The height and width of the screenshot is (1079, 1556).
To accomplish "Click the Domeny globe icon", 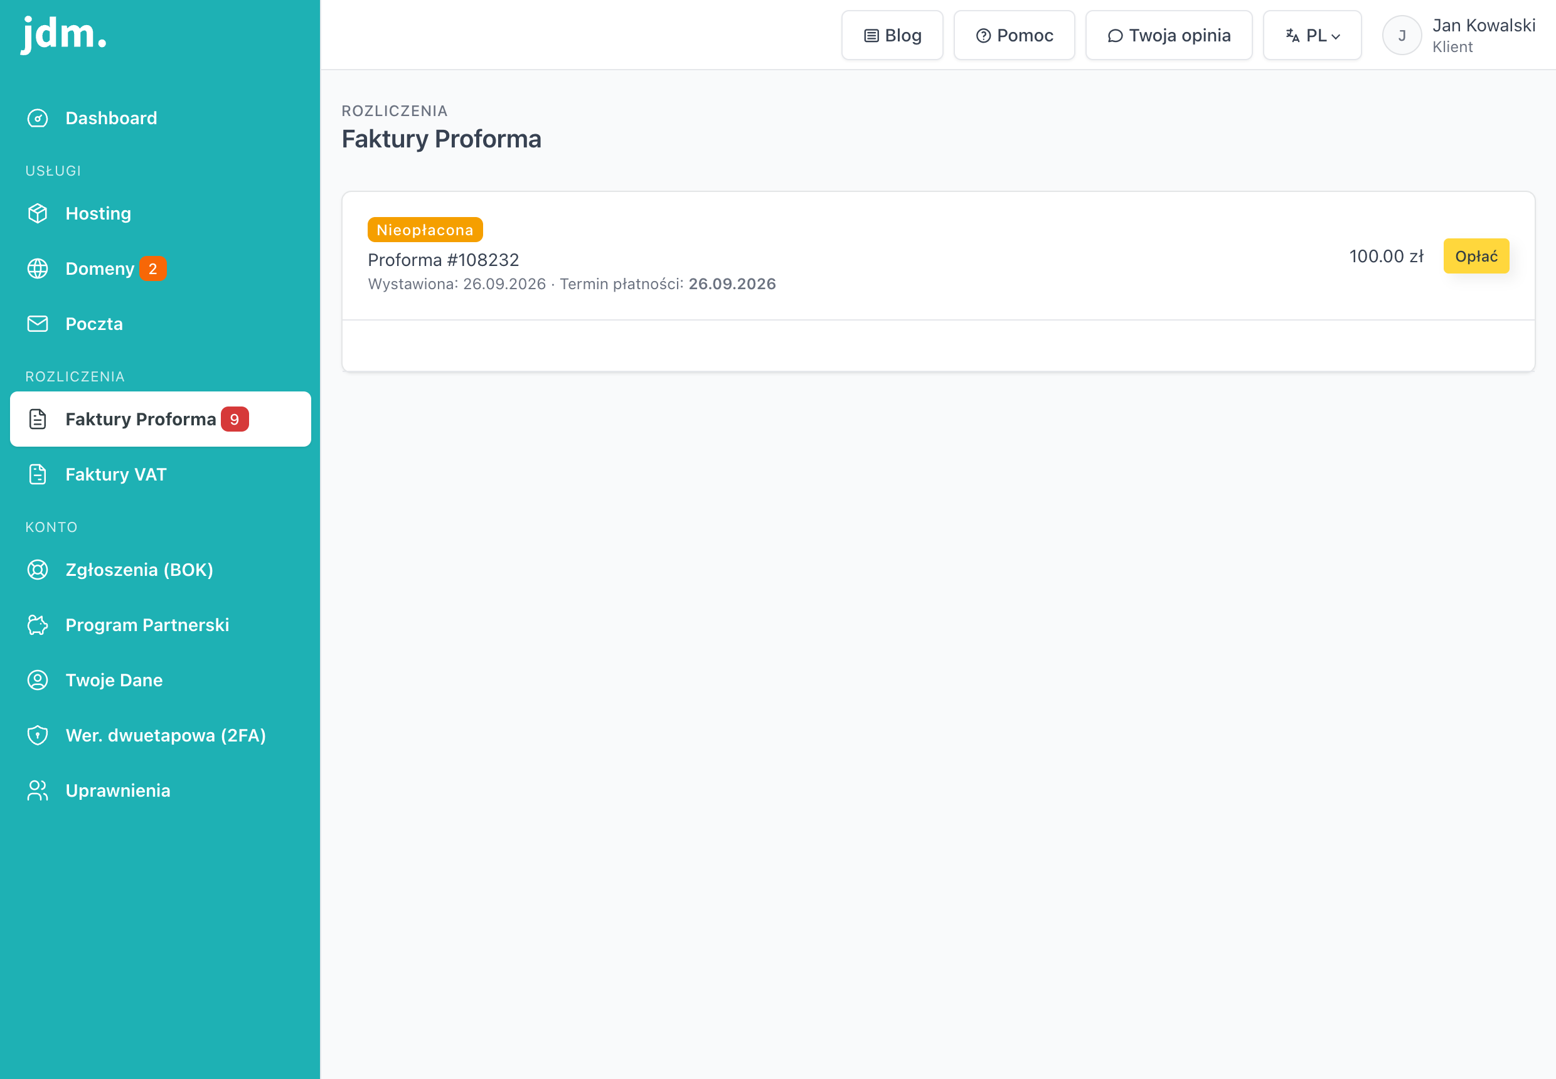I will click(38, 269).
